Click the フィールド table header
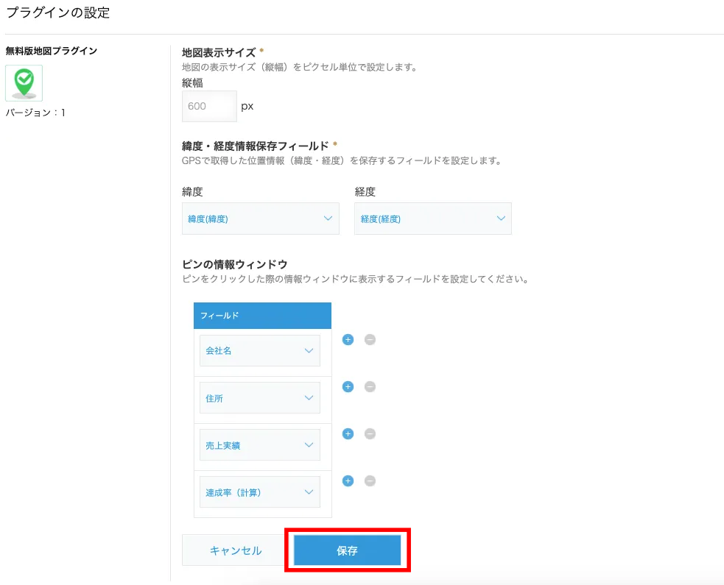This screenshot has width=724, height=585. click(x=262, y=316)
